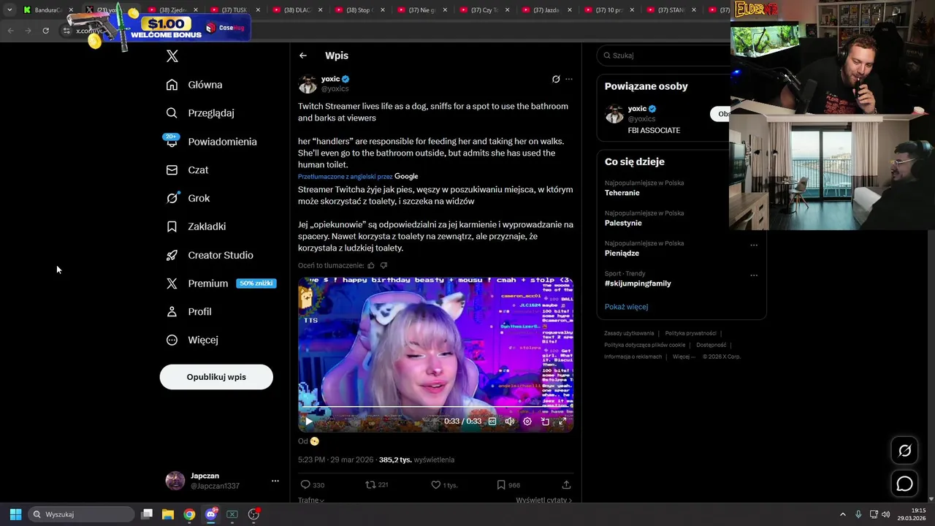Click the Szukaj search field on X
The height and width of the screenshot is (526, 935).
coord(663,56)
